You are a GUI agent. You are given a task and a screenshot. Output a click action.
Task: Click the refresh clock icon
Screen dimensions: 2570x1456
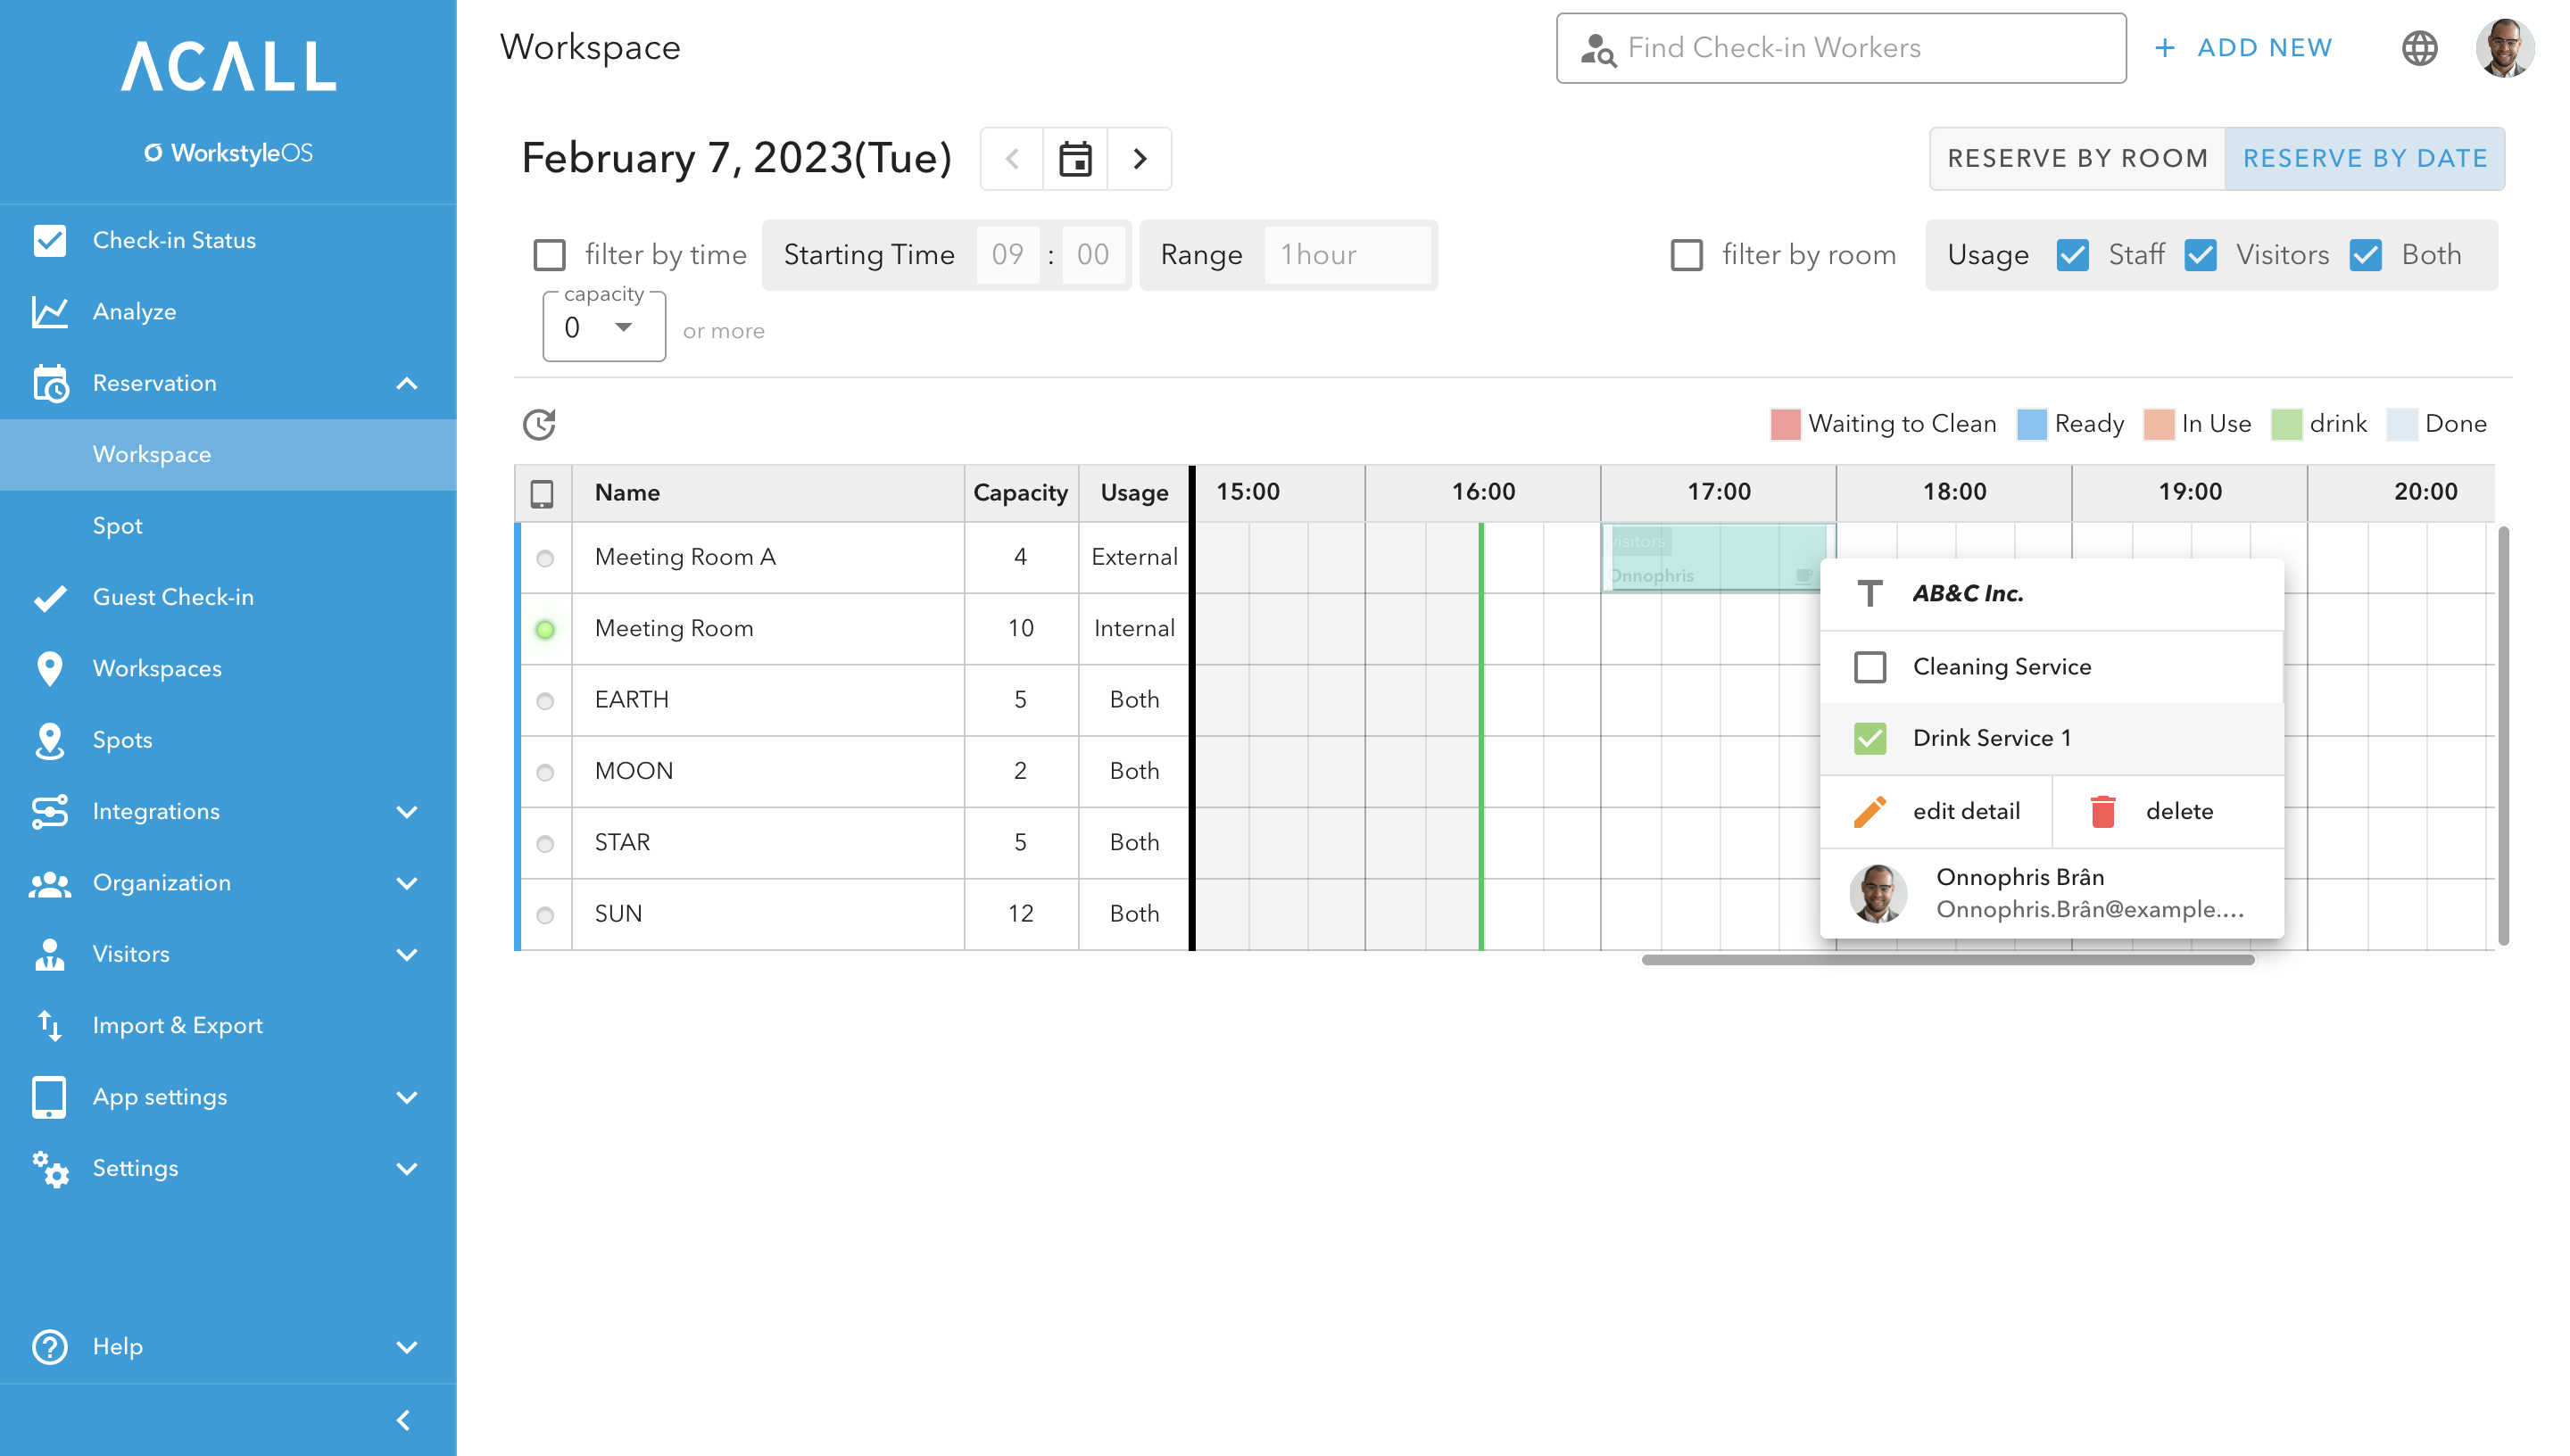(x=539, y=424)
